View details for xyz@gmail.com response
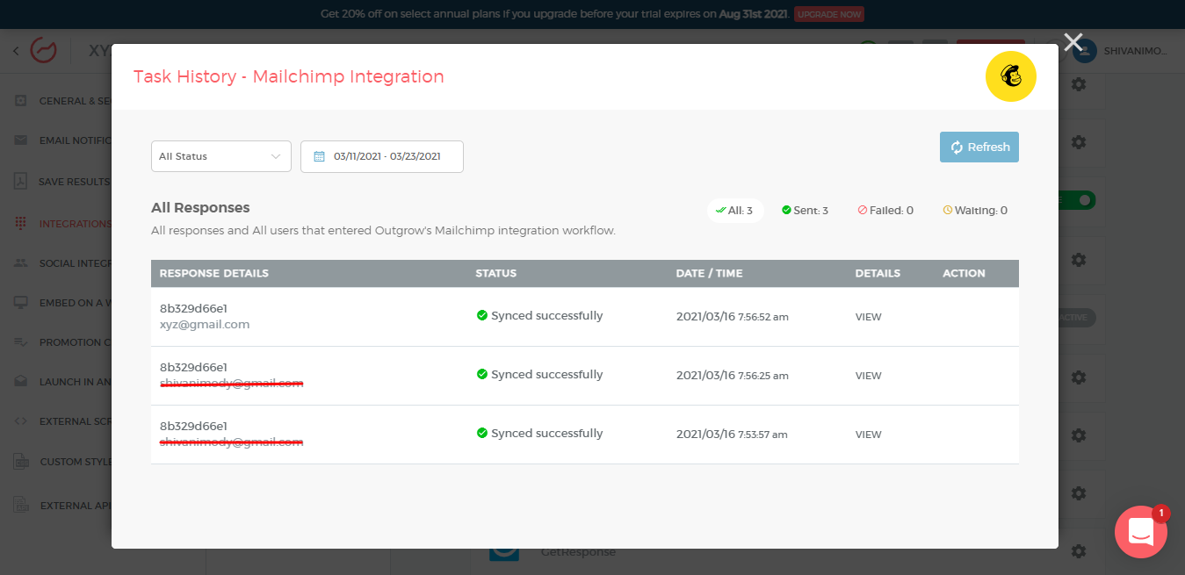 pyautogui.click(x=868, y=317)
